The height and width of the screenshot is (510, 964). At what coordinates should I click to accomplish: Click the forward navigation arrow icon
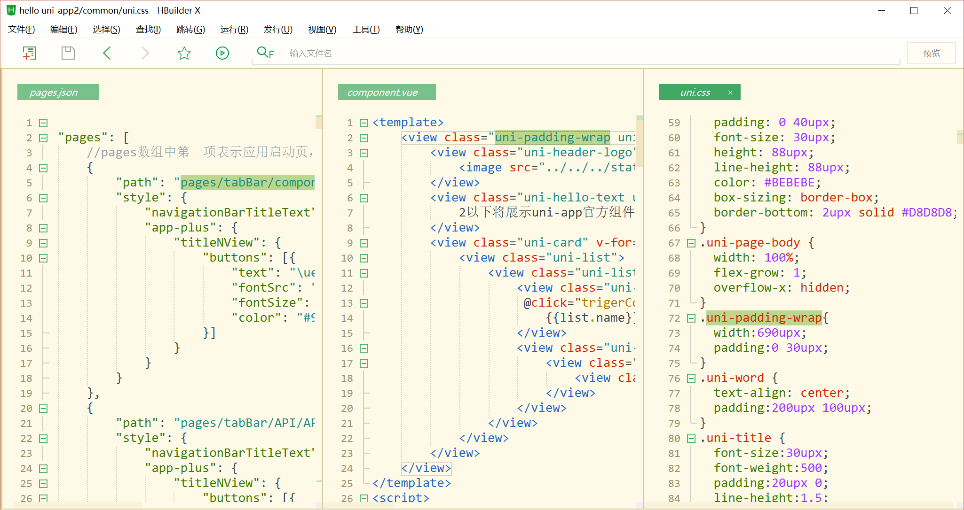[x=145, y=53]
